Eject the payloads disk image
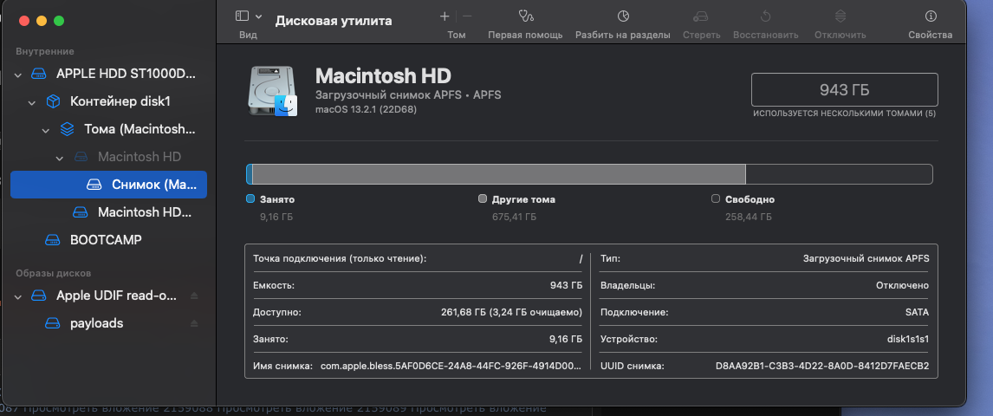993x416 pixels. [194, 323]
